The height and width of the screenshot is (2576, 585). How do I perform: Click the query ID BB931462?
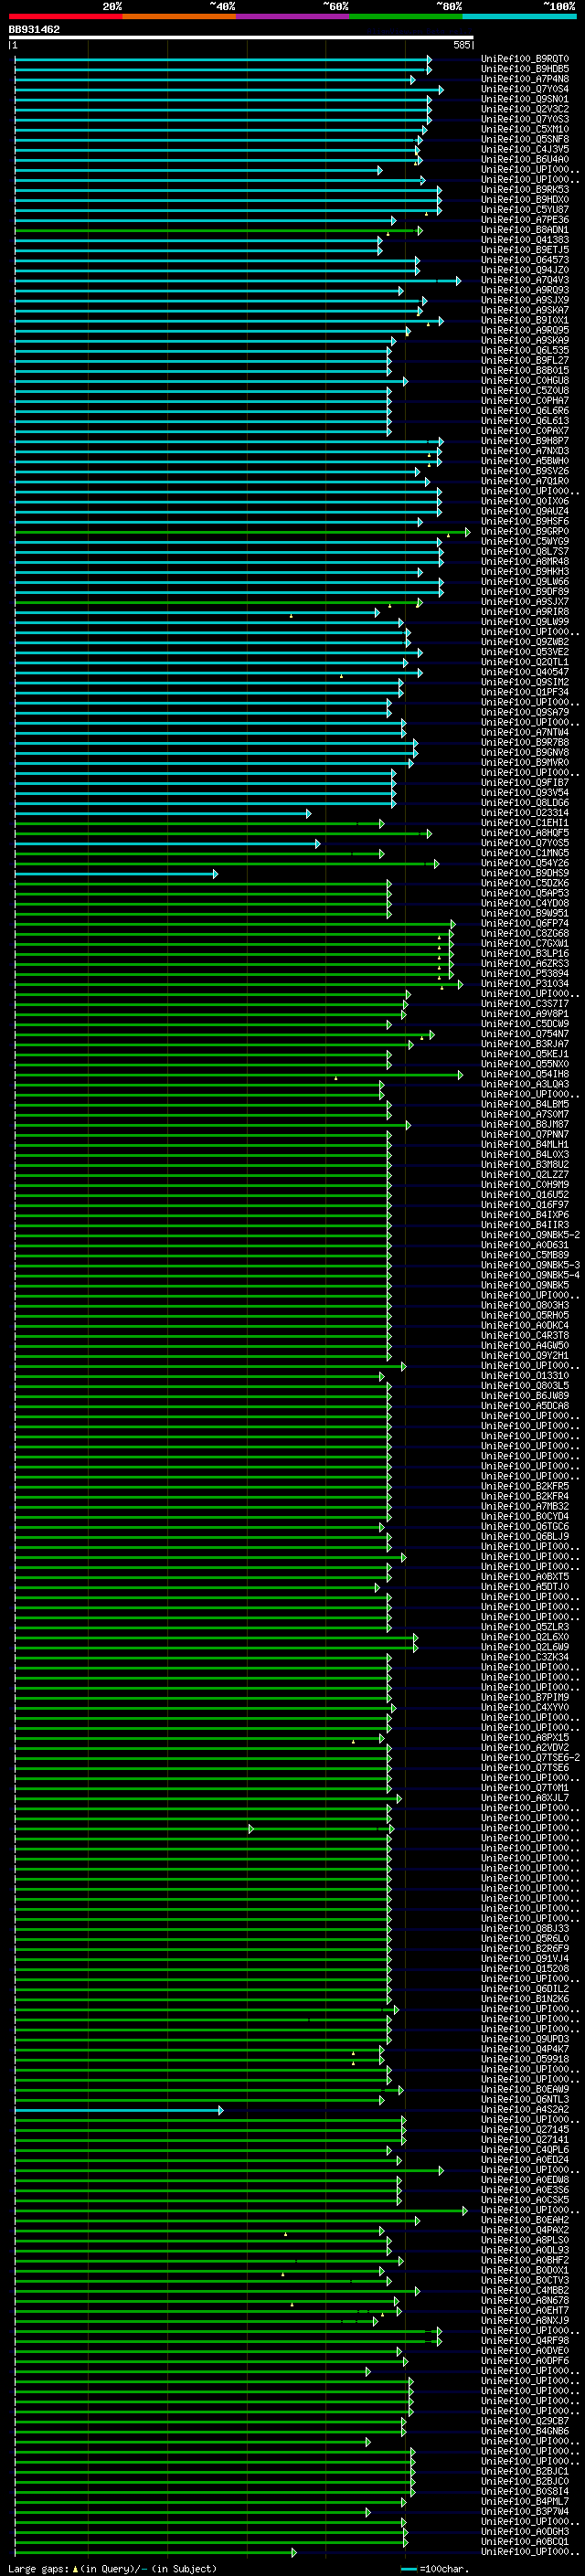34,30
